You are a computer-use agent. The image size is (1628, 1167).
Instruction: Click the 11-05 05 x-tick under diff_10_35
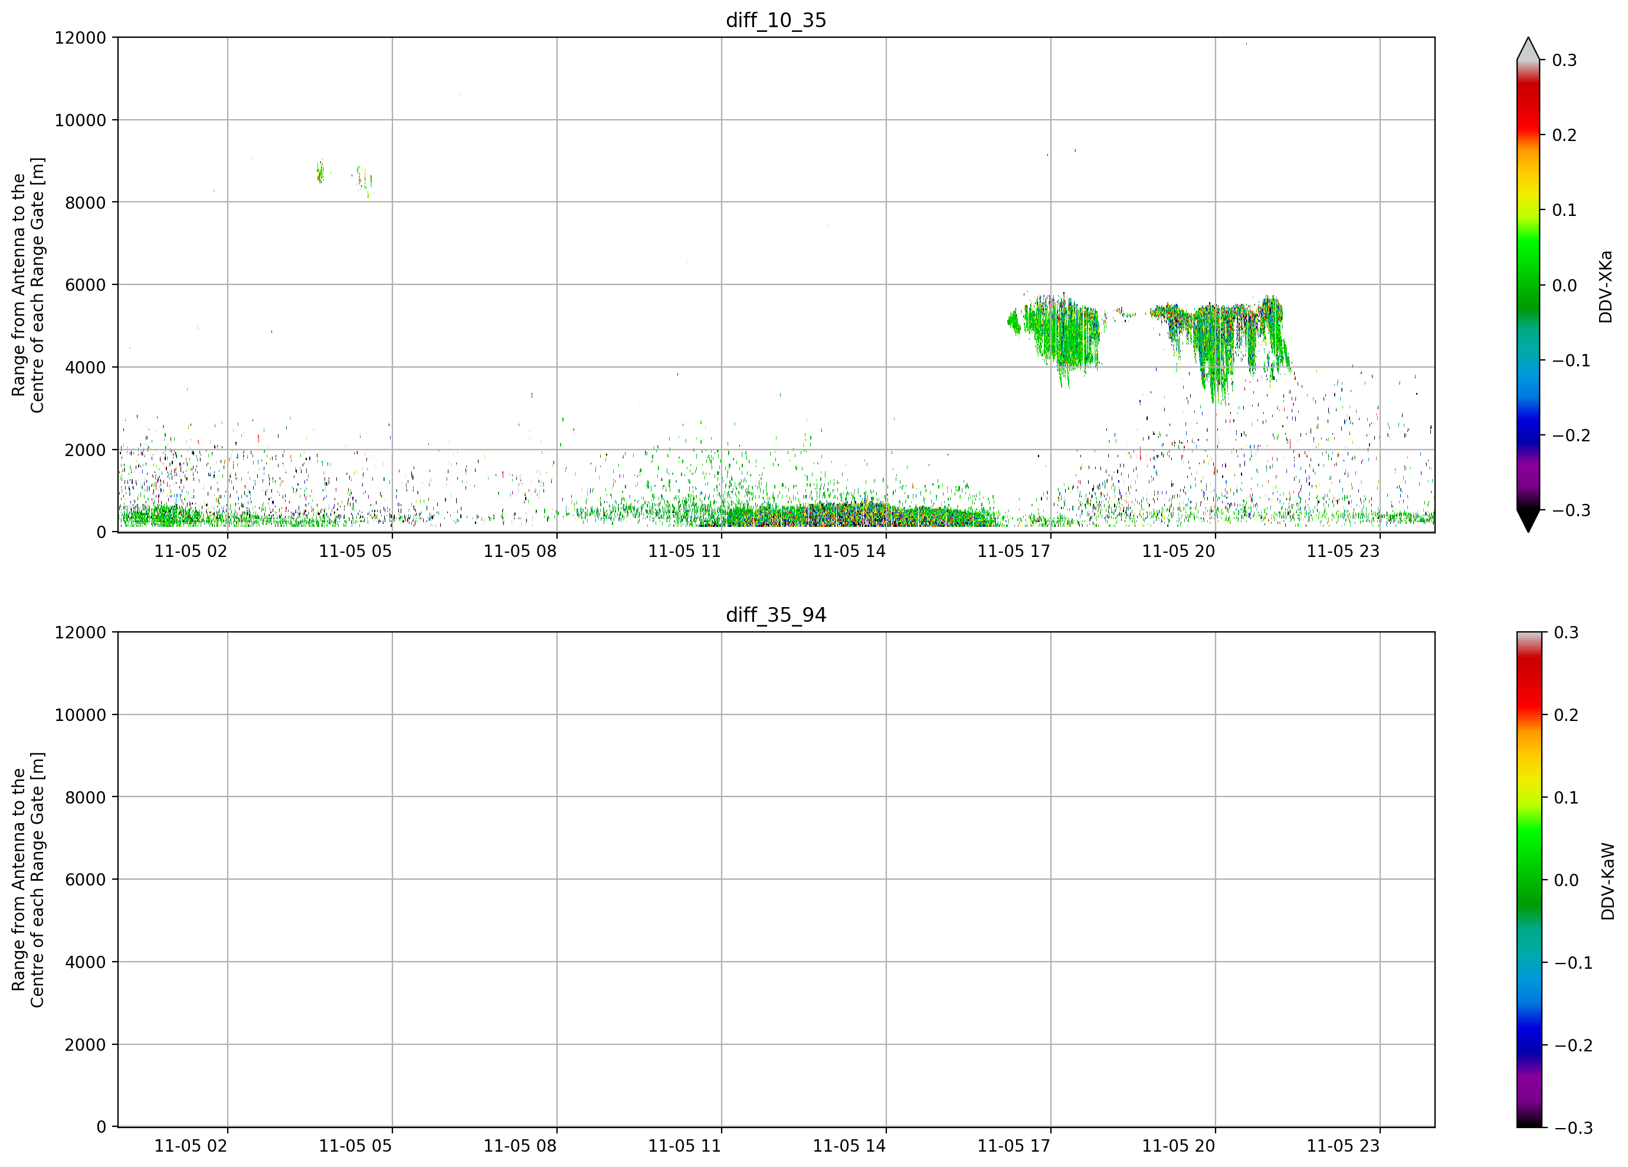pyautogui.click(x=355, y=551)
